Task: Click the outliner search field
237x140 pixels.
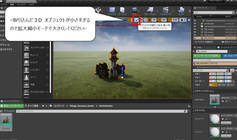Action: pos(214,13)
